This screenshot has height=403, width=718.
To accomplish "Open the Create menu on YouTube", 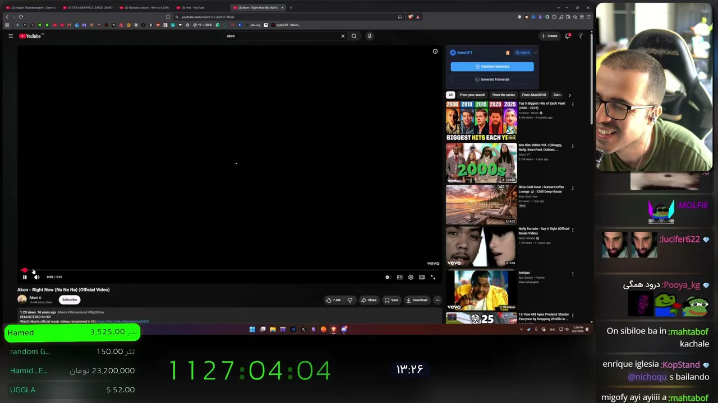I will [550, 36].
